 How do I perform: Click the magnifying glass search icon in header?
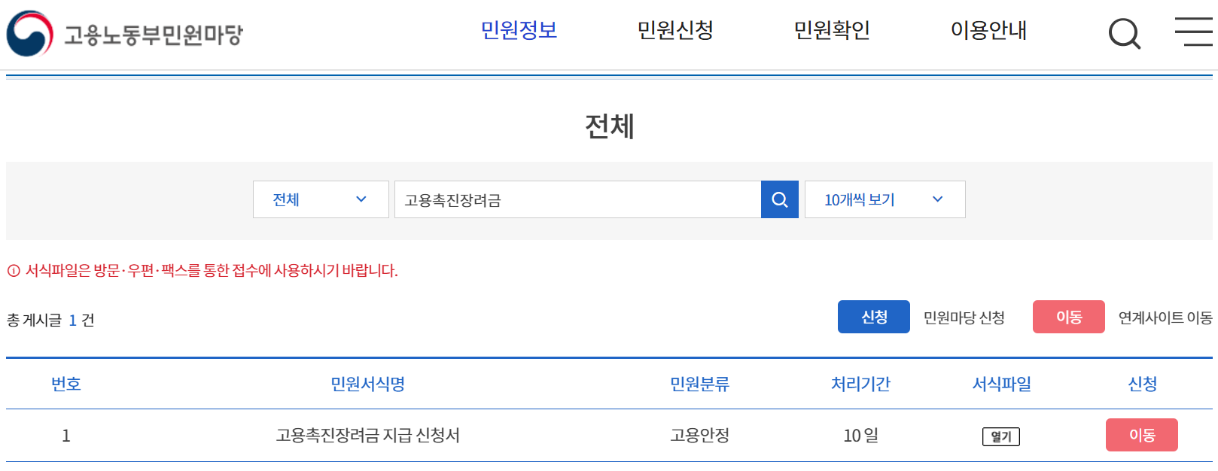1123,32
